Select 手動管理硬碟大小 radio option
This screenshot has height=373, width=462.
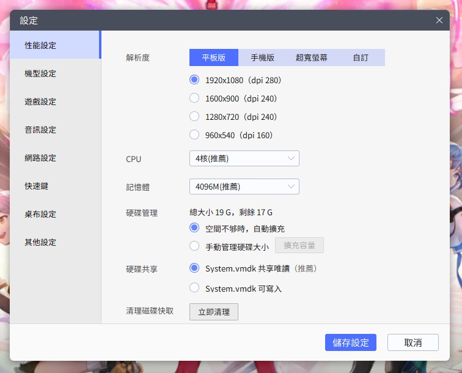pyautogui.click(x=195, y=246)
